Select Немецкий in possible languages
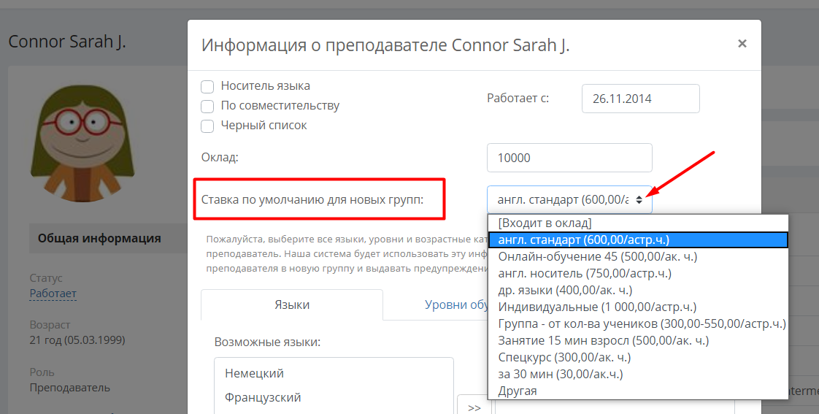The image size is (819, 414). pos(254,373)
